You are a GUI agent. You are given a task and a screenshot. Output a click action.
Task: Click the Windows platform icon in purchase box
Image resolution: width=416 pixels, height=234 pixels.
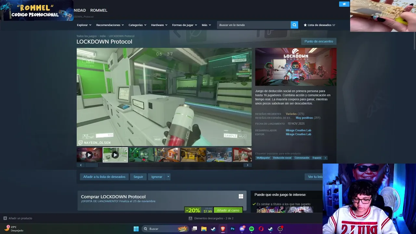click(x=241, y=196)
